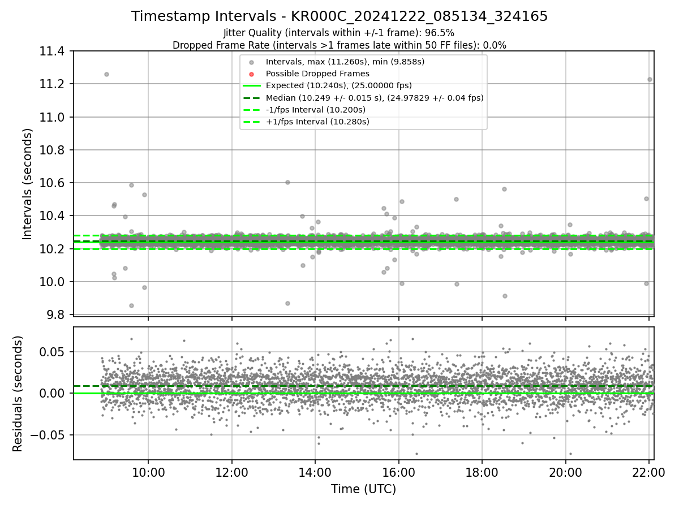Image resolution: width=679 pixels, height=509 pixels.
Task: Click legend entry +1/fps Interval (10.280s)
Action: pos(317,122)
